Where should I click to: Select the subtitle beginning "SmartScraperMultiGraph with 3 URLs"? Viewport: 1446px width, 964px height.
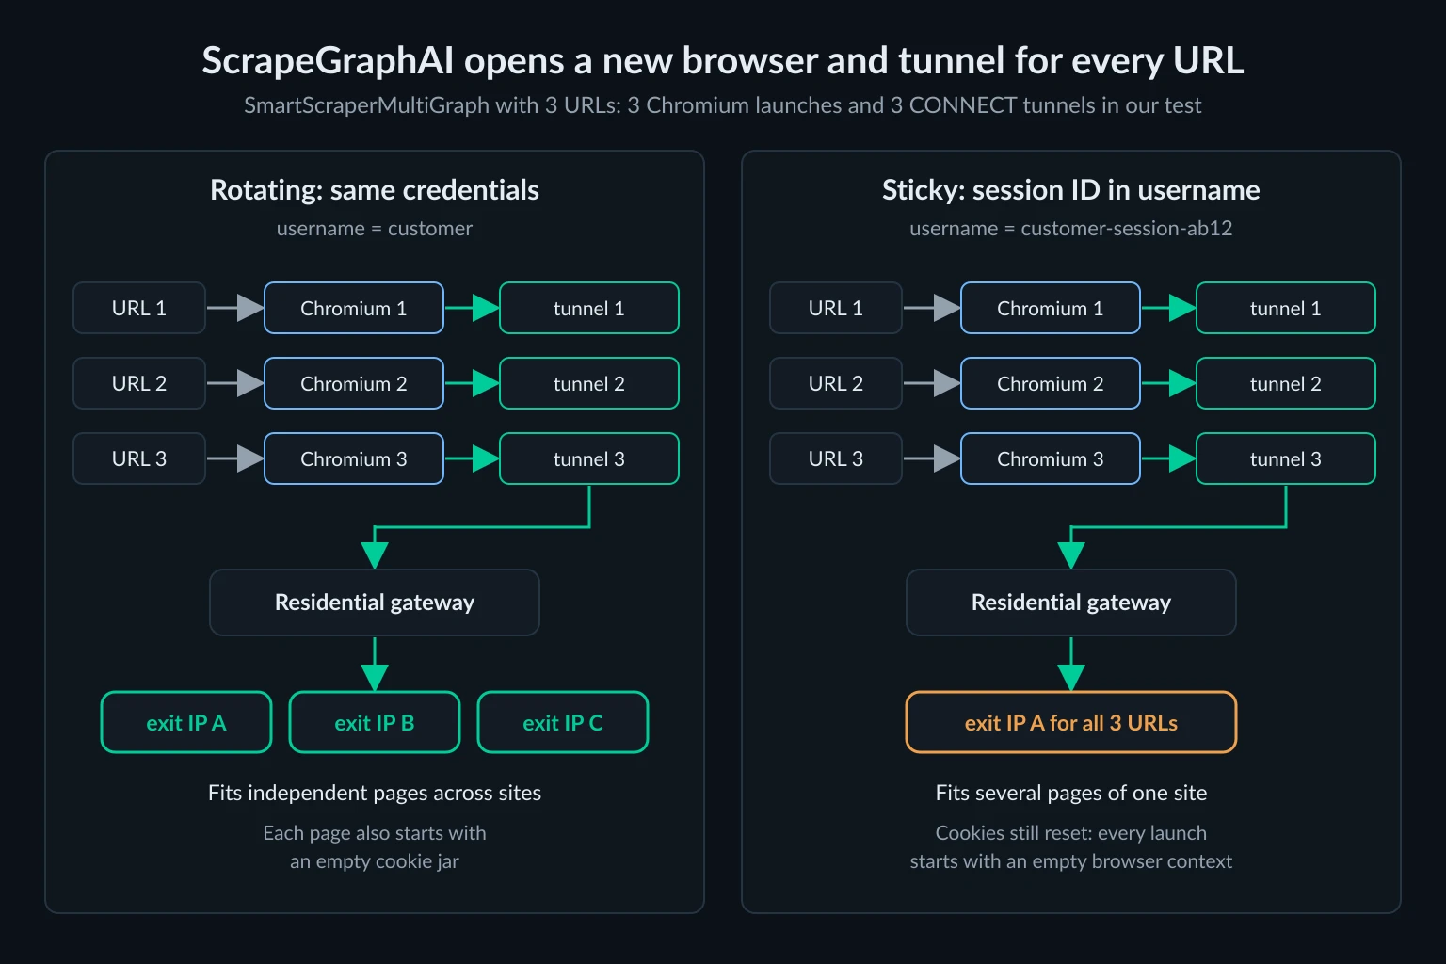[722, 105]
